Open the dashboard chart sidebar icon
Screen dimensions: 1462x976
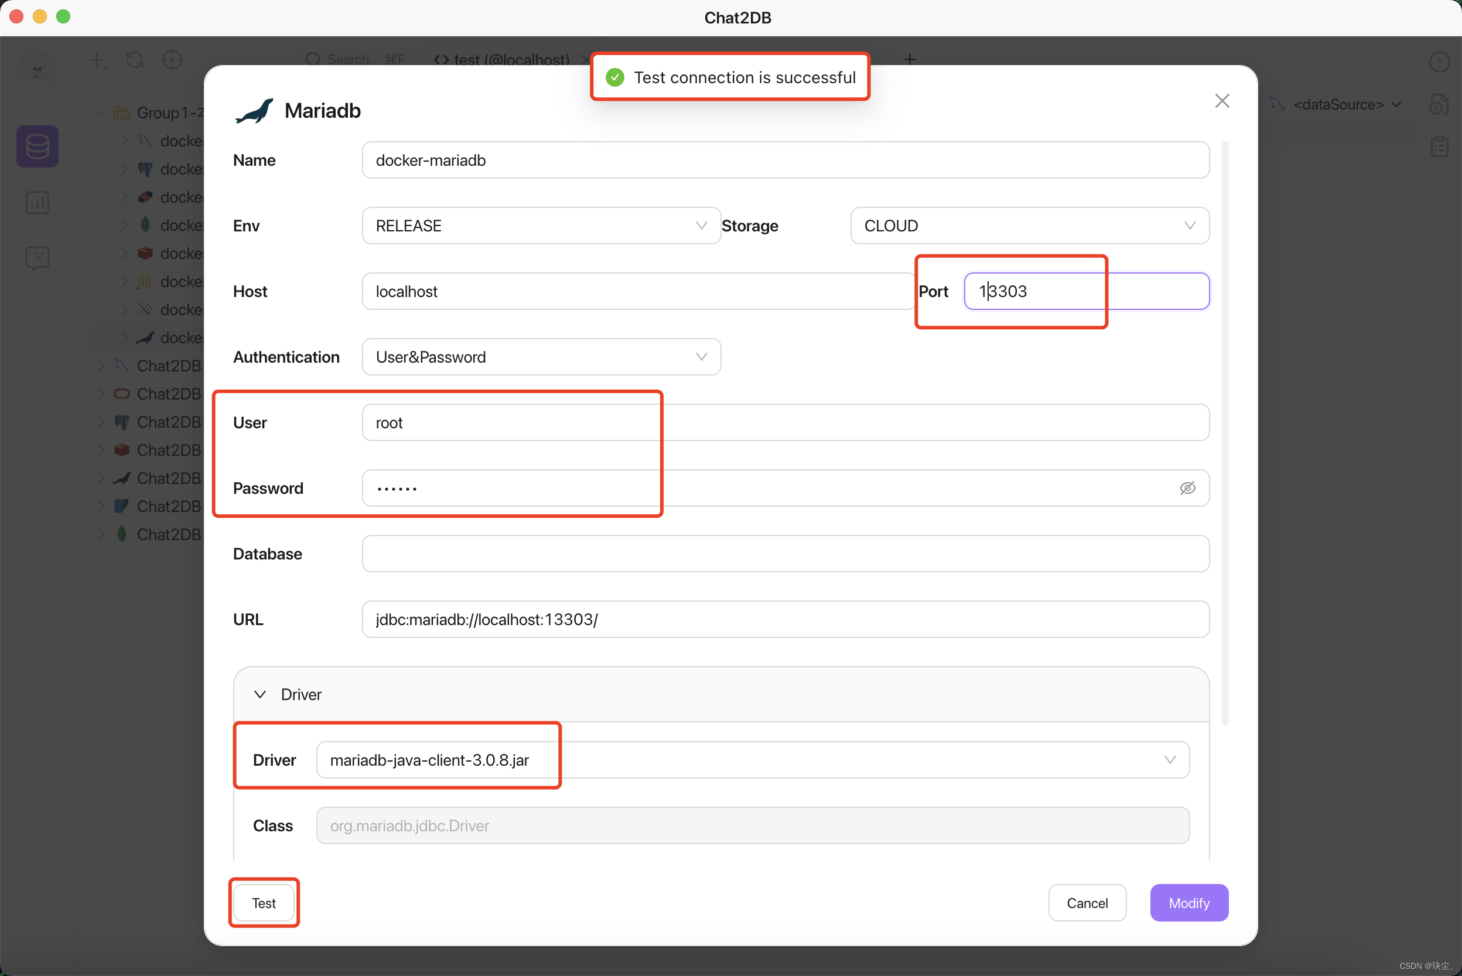pos(37,202)
